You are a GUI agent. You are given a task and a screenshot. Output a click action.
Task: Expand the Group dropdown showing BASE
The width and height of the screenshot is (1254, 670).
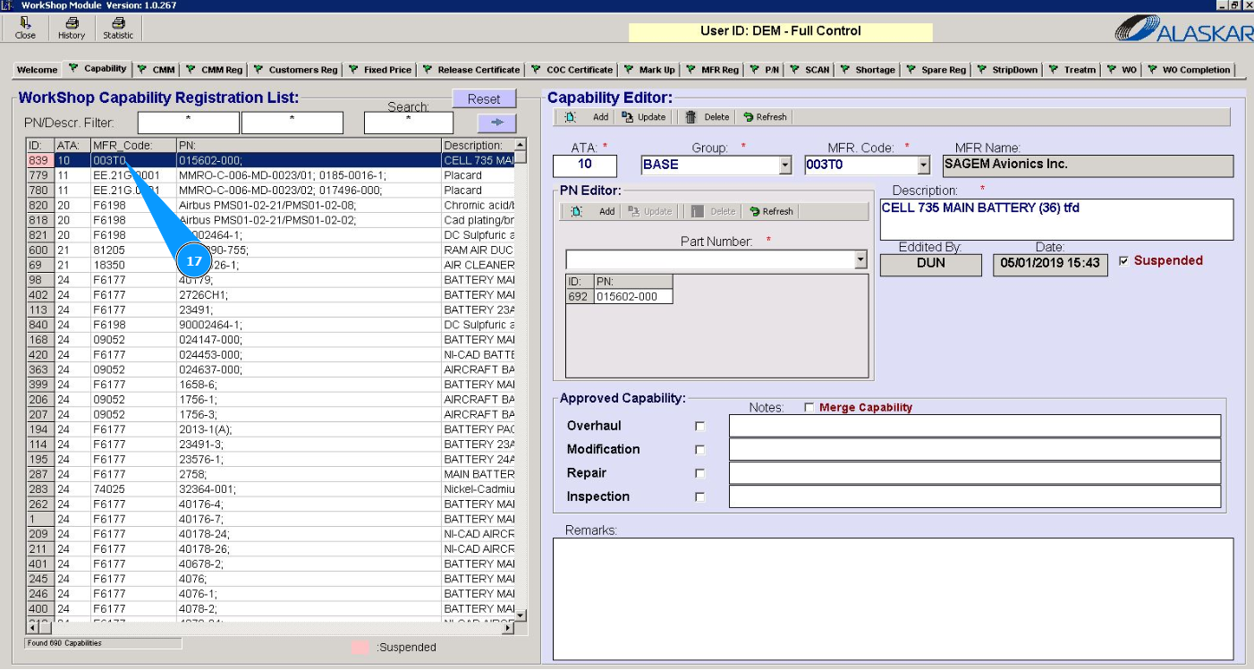pos(785,165)
